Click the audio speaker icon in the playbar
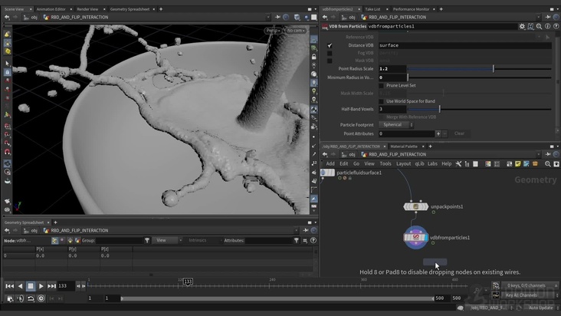This screenshot has height=316, width=561. (x=21, y=298)
